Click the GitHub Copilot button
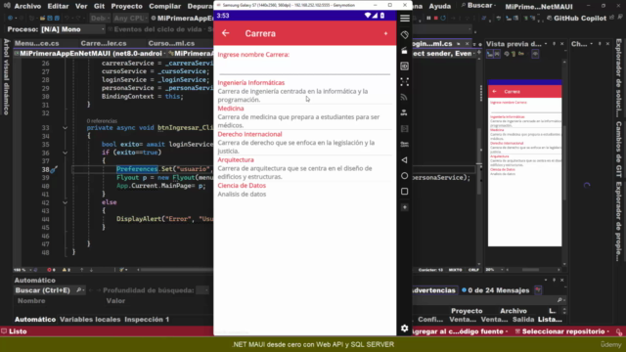The height and width of the screenshot is (352, 626). tap(576, 18)
